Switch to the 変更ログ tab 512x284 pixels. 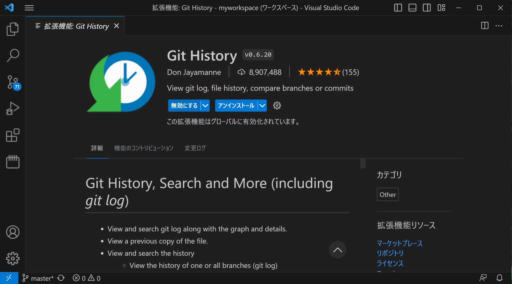coord(195,148)
